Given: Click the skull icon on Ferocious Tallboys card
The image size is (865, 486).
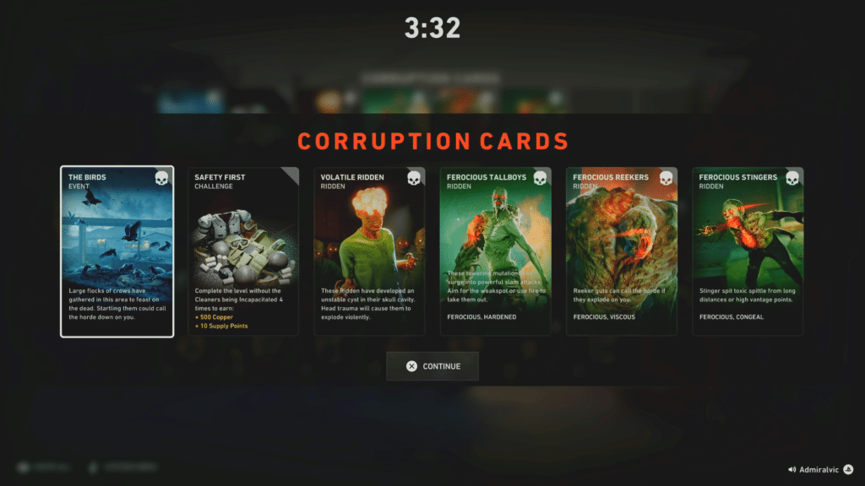Looking at the screenshot, I should click(x=540, y=179).
